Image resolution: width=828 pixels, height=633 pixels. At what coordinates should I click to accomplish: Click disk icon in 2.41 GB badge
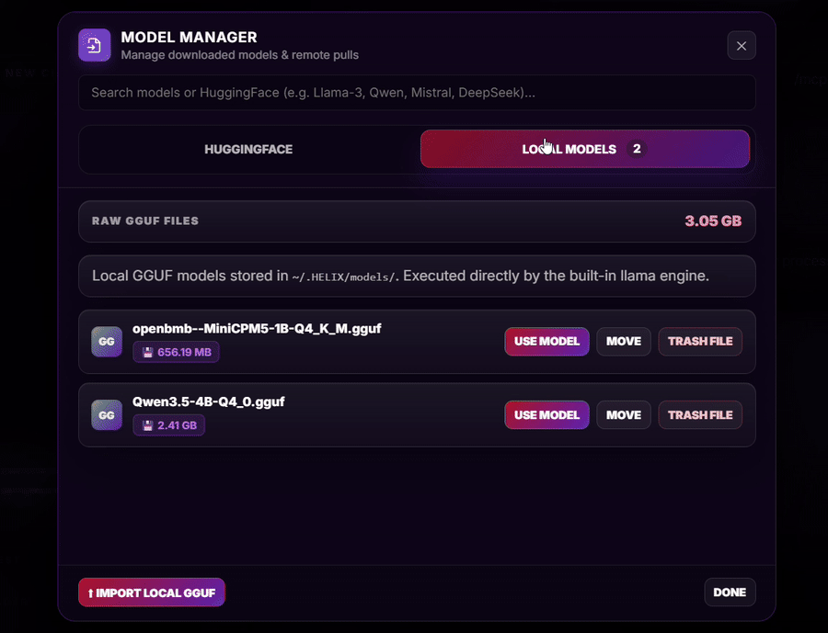[x=148, y=425]
